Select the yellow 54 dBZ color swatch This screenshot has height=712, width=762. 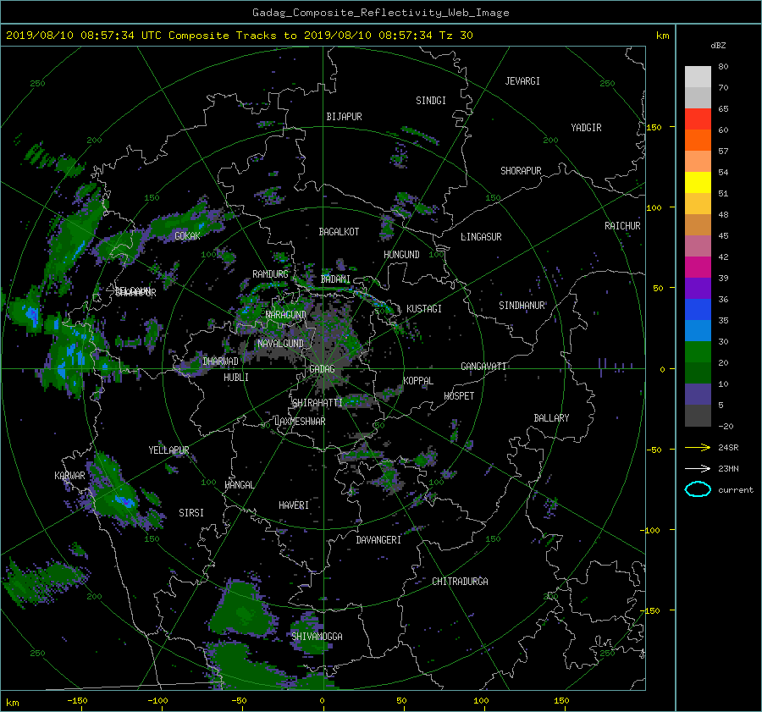(x=698, y=183)
